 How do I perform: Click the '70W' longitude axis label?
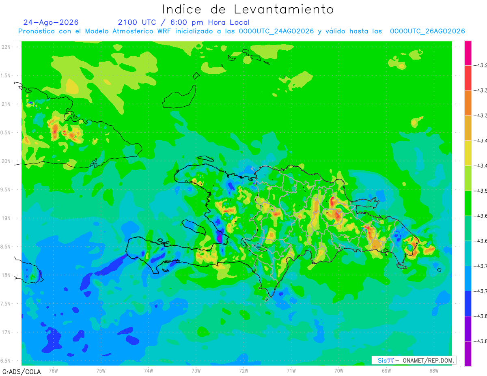tap(339, 370)
